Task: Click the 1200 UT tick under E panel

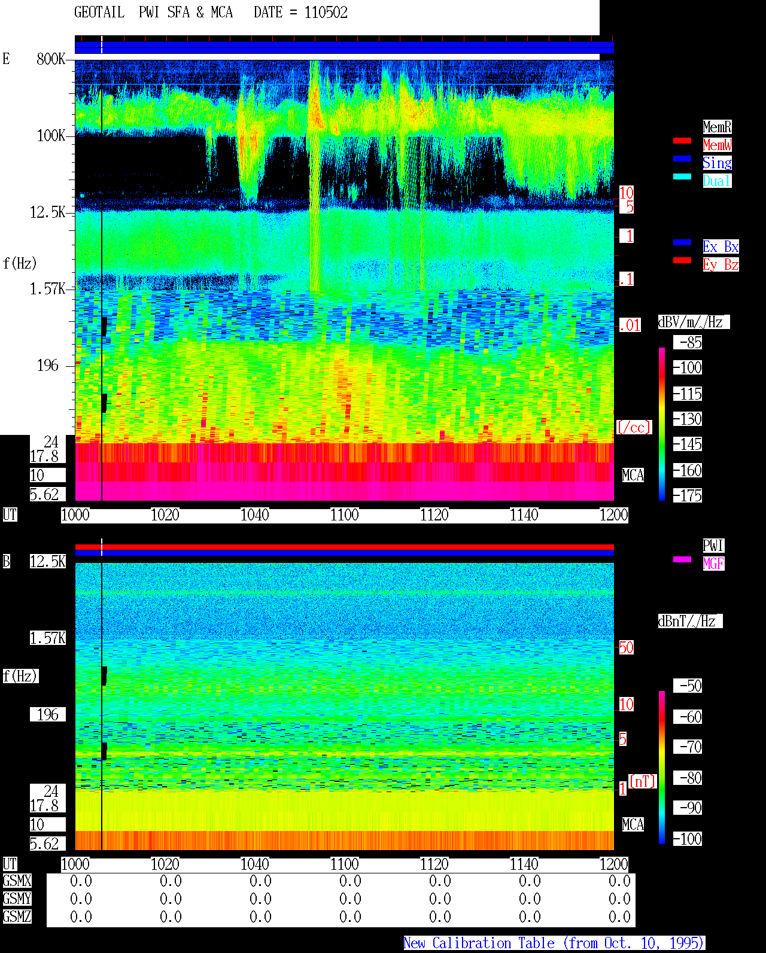Action: [x=614, y=514]
